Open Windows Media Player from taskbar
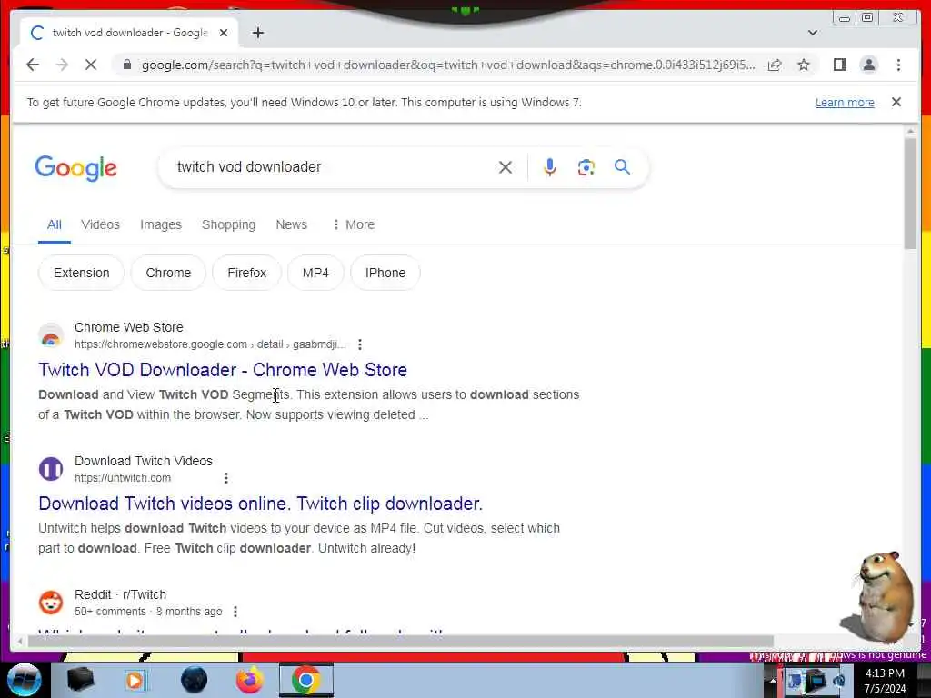The image size is (931, 698). 135,680
